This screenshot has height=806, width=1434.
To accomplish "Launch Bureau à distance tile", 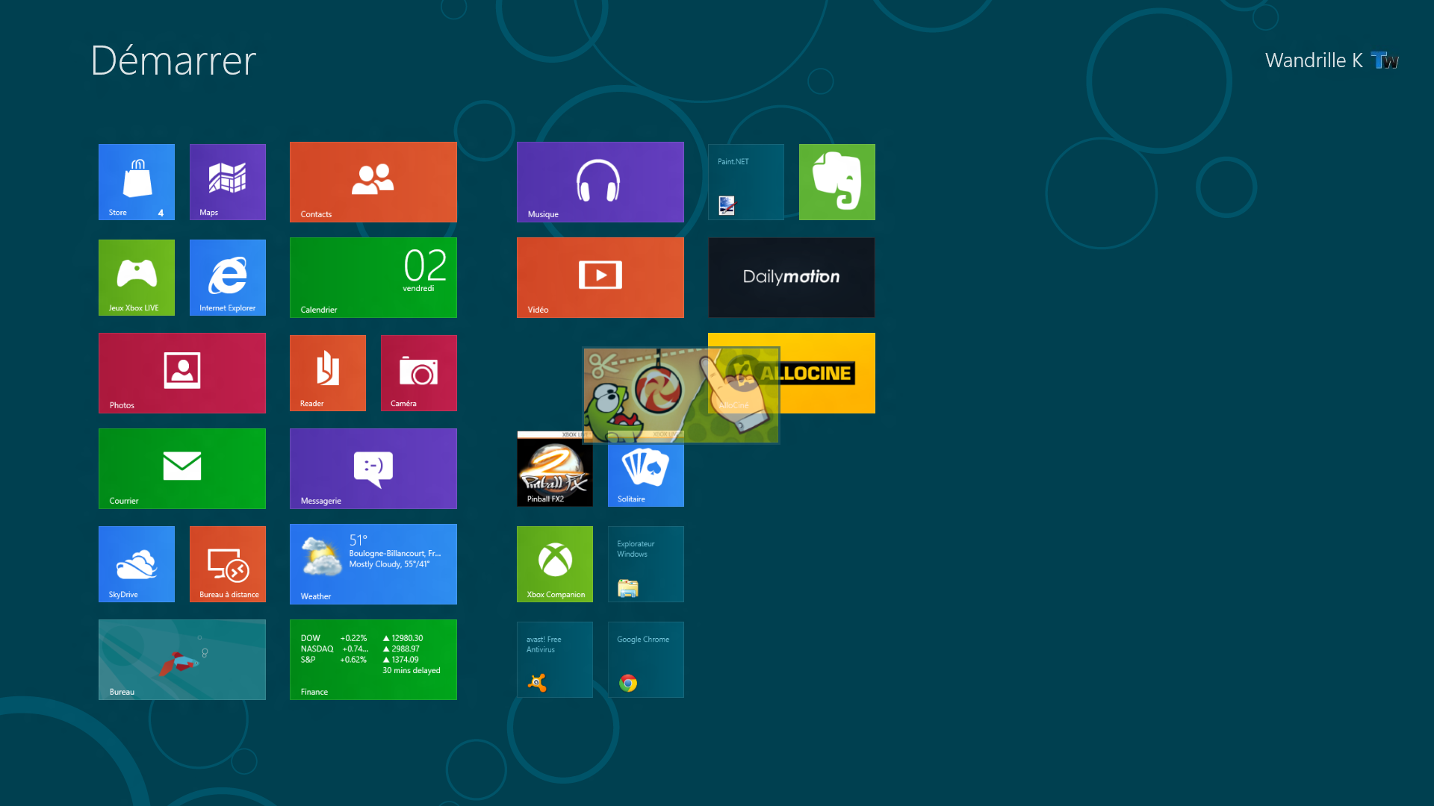I will coord(228,564).
